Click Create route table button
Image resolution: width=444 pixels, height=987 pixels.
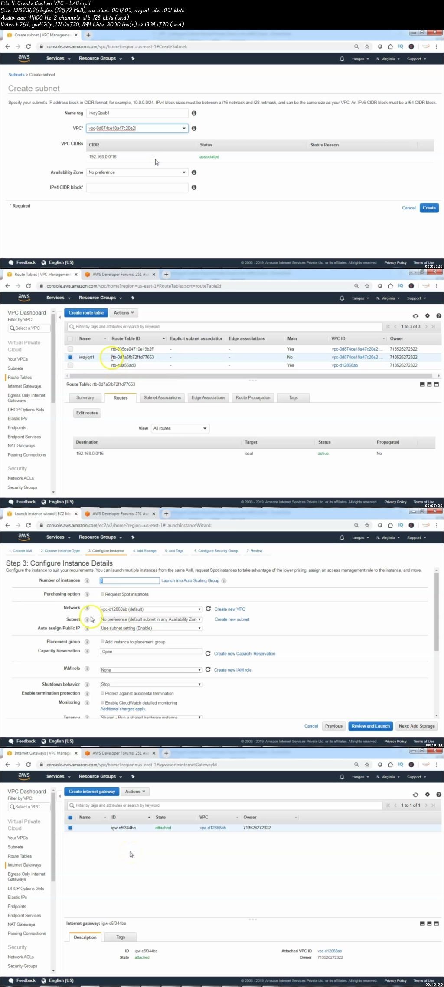pyautogui.click(x=86, y=313)
